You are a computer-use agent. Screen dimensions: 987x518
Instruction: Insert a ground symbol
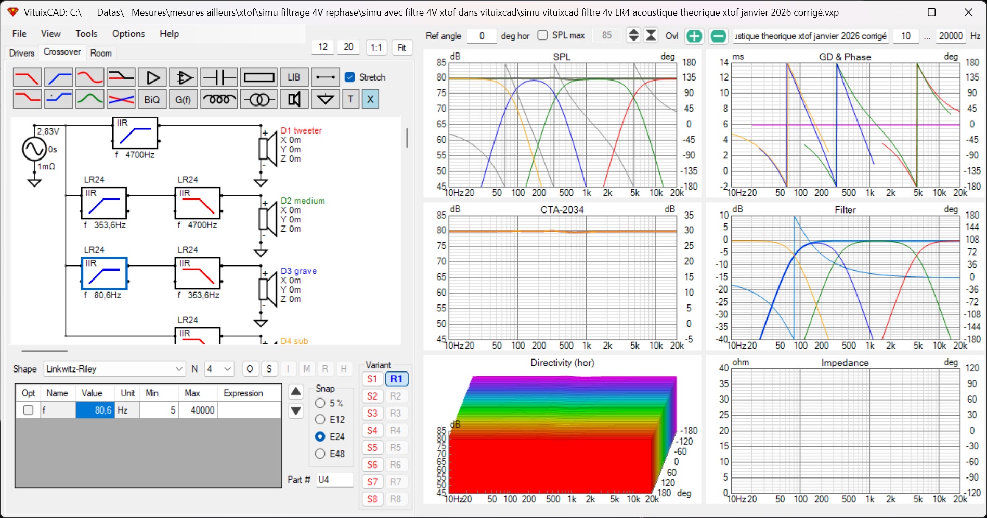pyautogui.click(x=326, y=99)
